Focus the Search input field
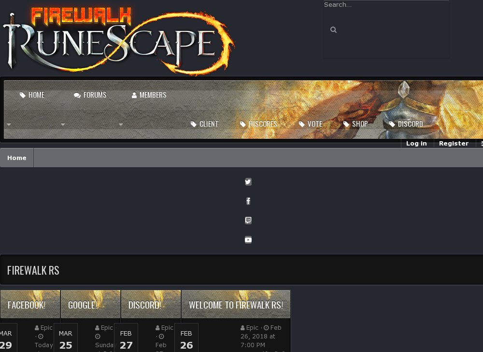Screen dimensions: 483x352 [x=386, y=5]
